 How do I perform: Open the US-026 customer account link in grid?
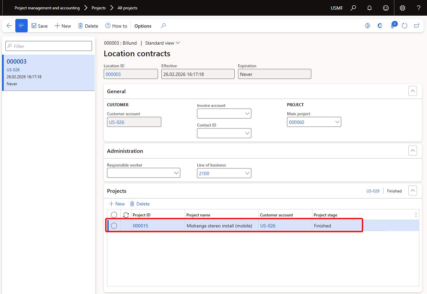(268, 226)
